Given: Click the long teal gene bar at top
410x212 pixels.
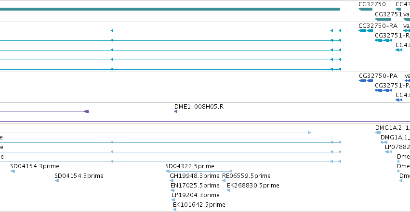Looking at the screenshot, I should (170, 10).
